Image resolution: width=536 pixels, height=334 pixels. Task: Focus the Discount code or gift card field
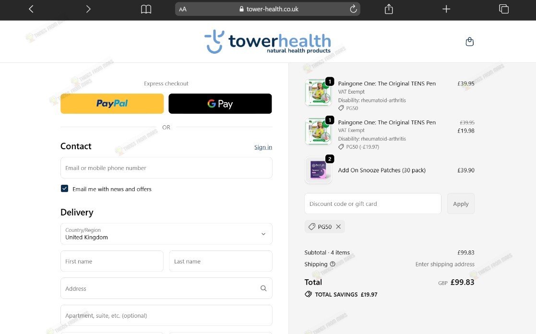point(373,204)
